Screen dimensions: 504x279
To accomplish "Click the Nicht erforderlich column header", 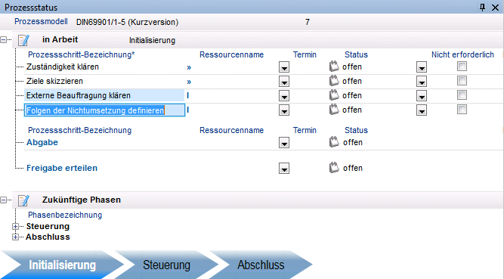I will [462, 54].
